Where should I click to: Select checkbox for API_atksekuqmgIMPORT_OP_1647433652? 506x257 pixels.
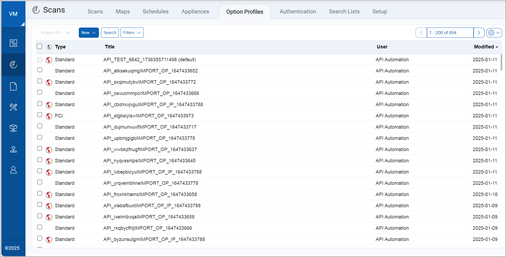[39, 70]
